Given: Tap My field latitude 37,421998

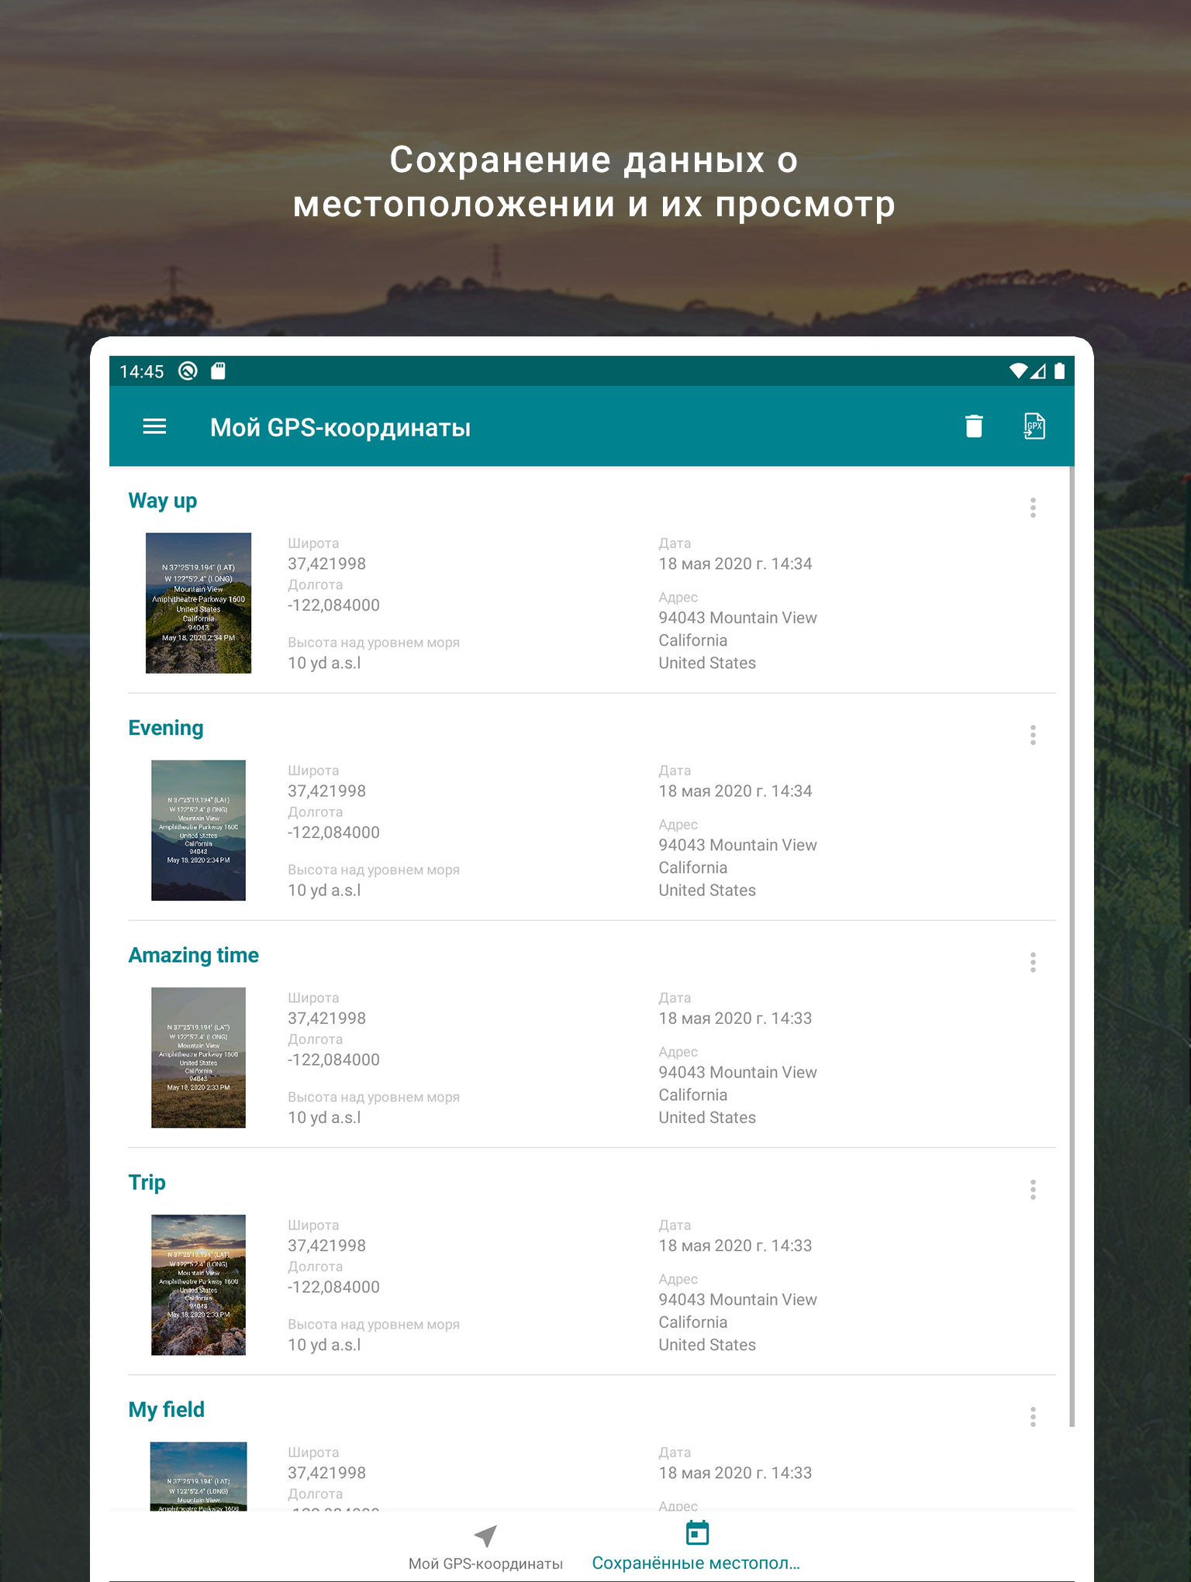Looking at the screenshot, I should [326, 1473].
